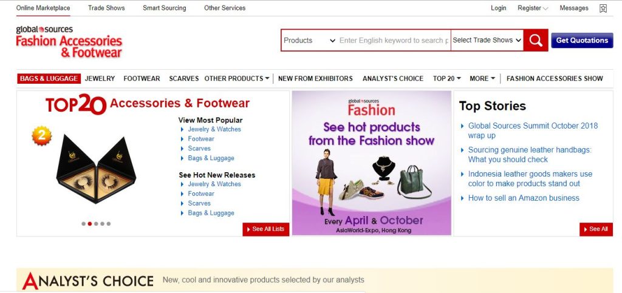Screen dimensions: 622x293
Task: Select the first carousel dot
Action: click(x=83, y=224)
